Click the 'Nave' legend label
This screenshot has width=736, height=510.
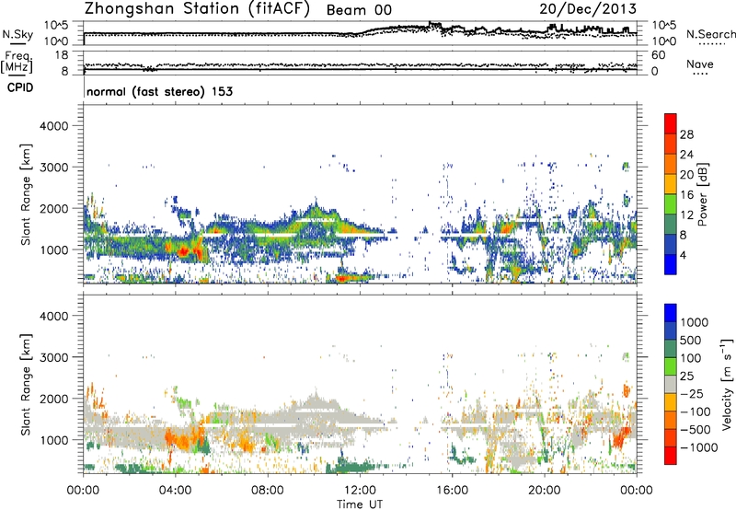[x=700, y=64]
